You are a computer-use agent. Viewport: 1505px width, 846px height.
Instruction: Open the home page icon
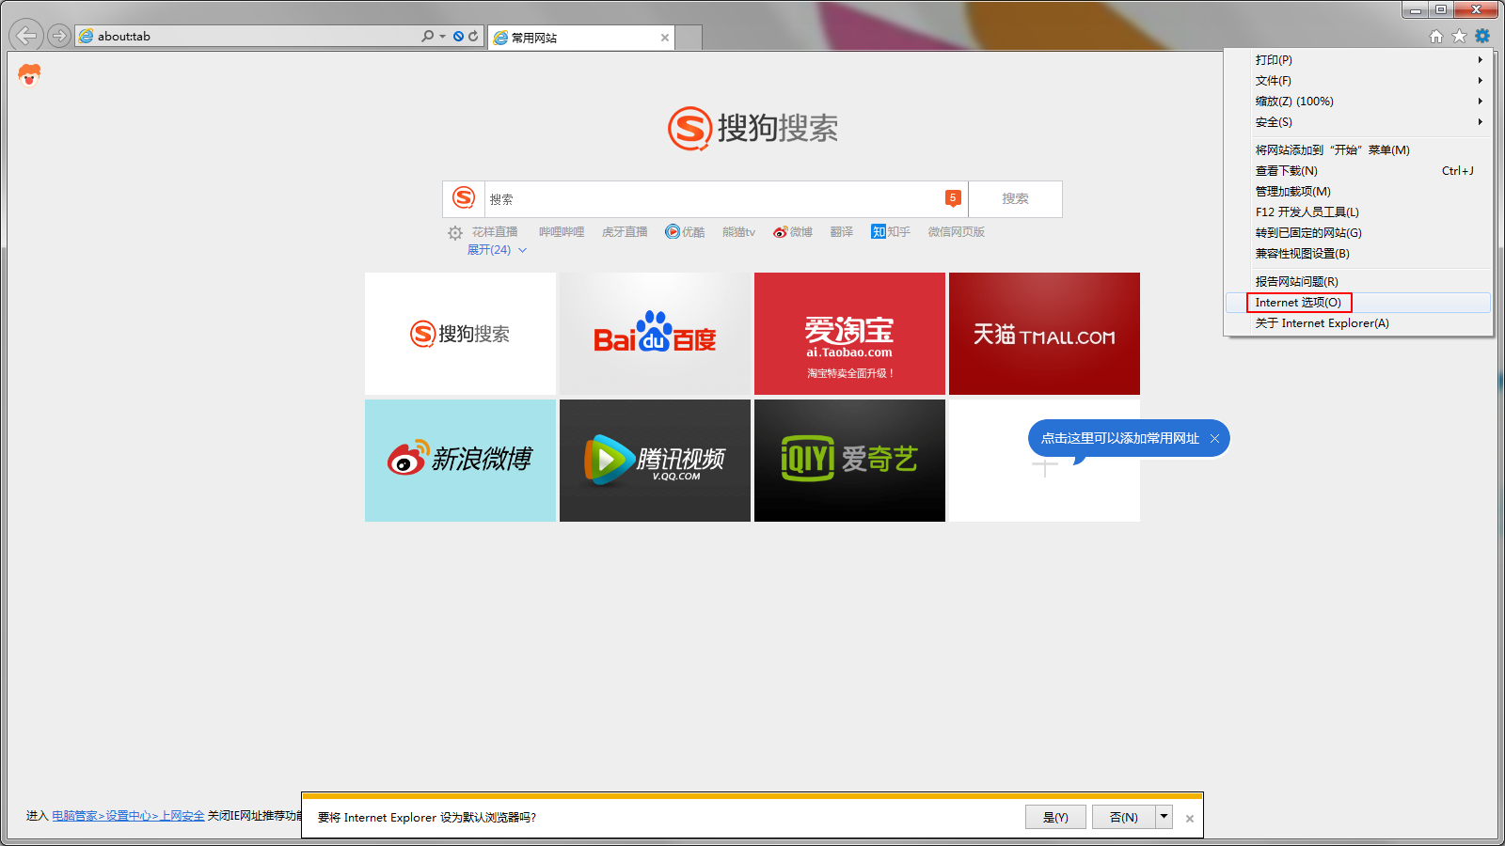pyautogui.click(x=1435, y=36)
